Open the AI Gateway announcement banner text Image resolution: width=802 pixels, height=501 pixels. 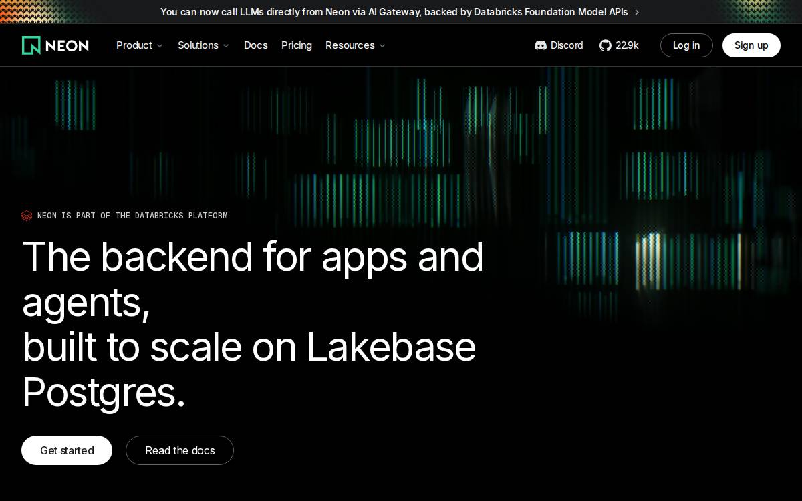point(394,12)
